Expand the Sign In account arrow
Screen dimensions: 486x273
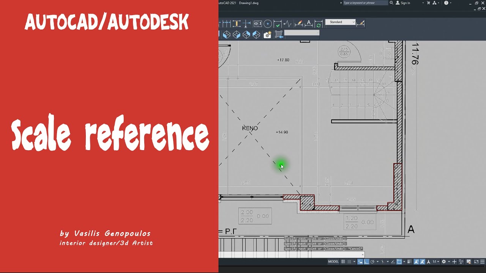click(423, 3)
